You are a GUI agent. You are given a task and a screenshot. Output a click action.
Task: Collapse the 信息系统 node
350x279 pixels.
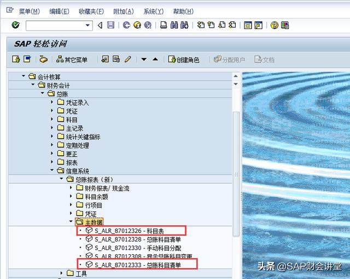coord(52,170)
